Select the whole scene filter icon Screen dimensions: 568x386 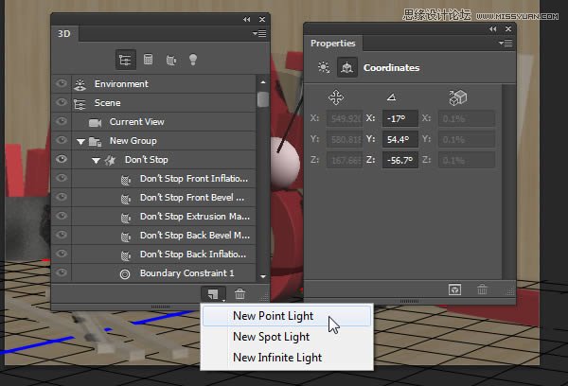pos(125,60)
